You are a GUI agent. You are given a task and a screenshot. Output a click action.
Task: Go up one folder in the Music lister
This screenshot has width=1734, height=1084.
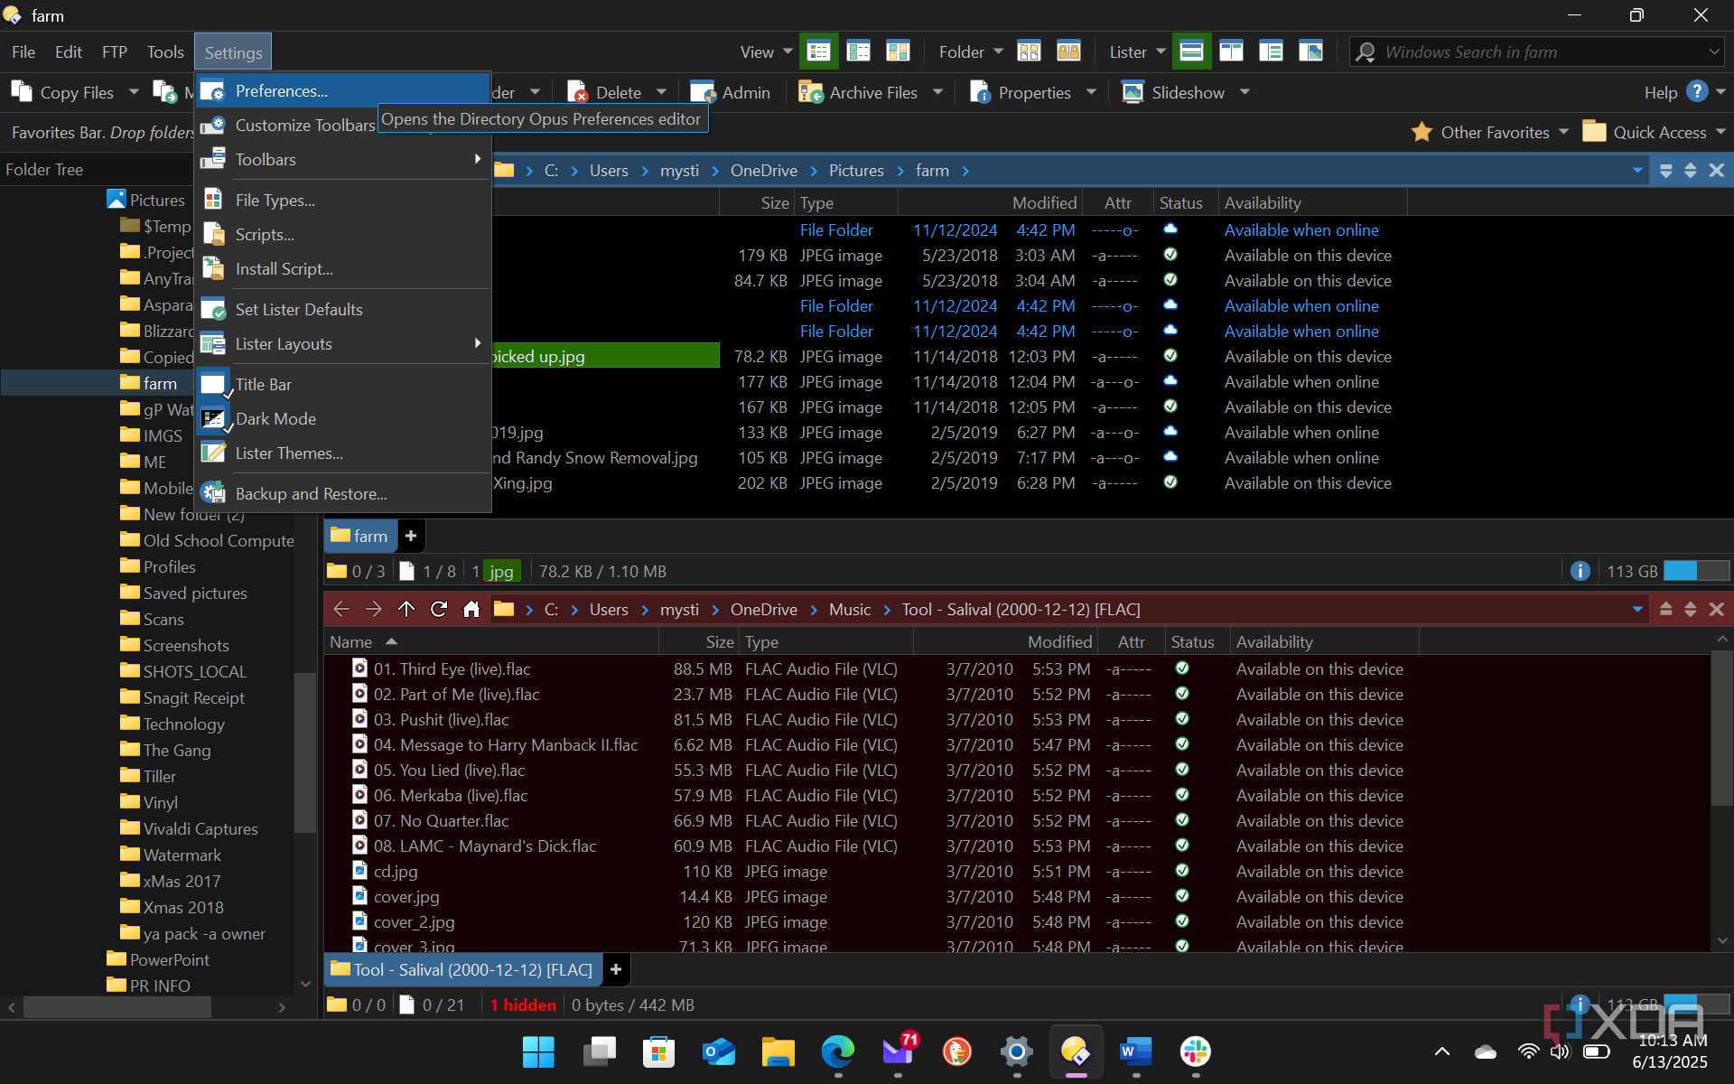pos(406,610)
